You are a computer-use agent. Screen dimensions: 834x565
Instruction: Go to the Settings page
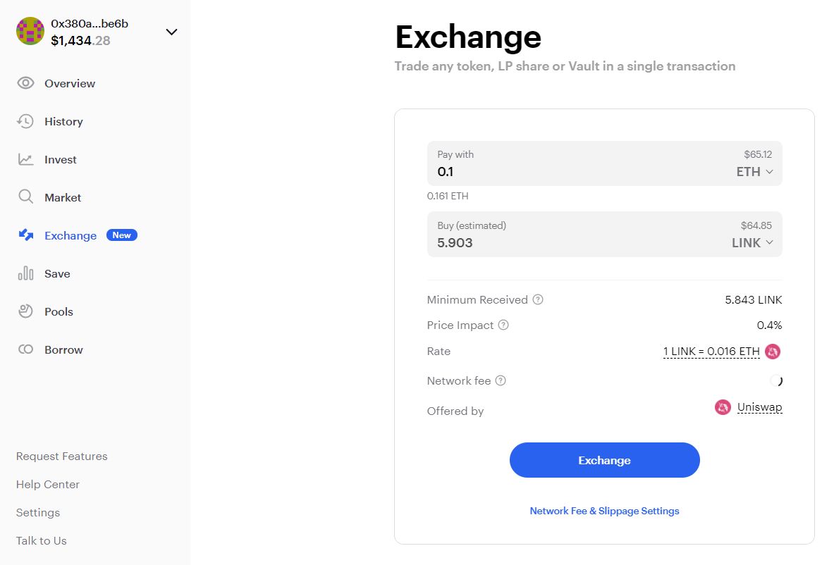click(x=38, y=513)
